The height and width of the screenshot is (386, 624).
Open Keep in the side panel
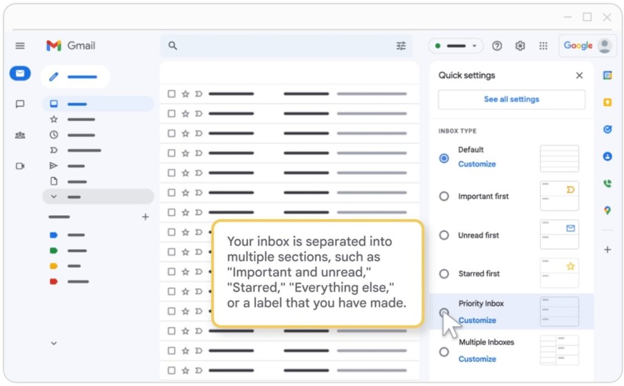(608, 102)
